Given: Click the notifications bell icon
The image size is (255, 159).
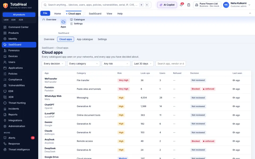Looking at the screenshot, I should 181,5.
